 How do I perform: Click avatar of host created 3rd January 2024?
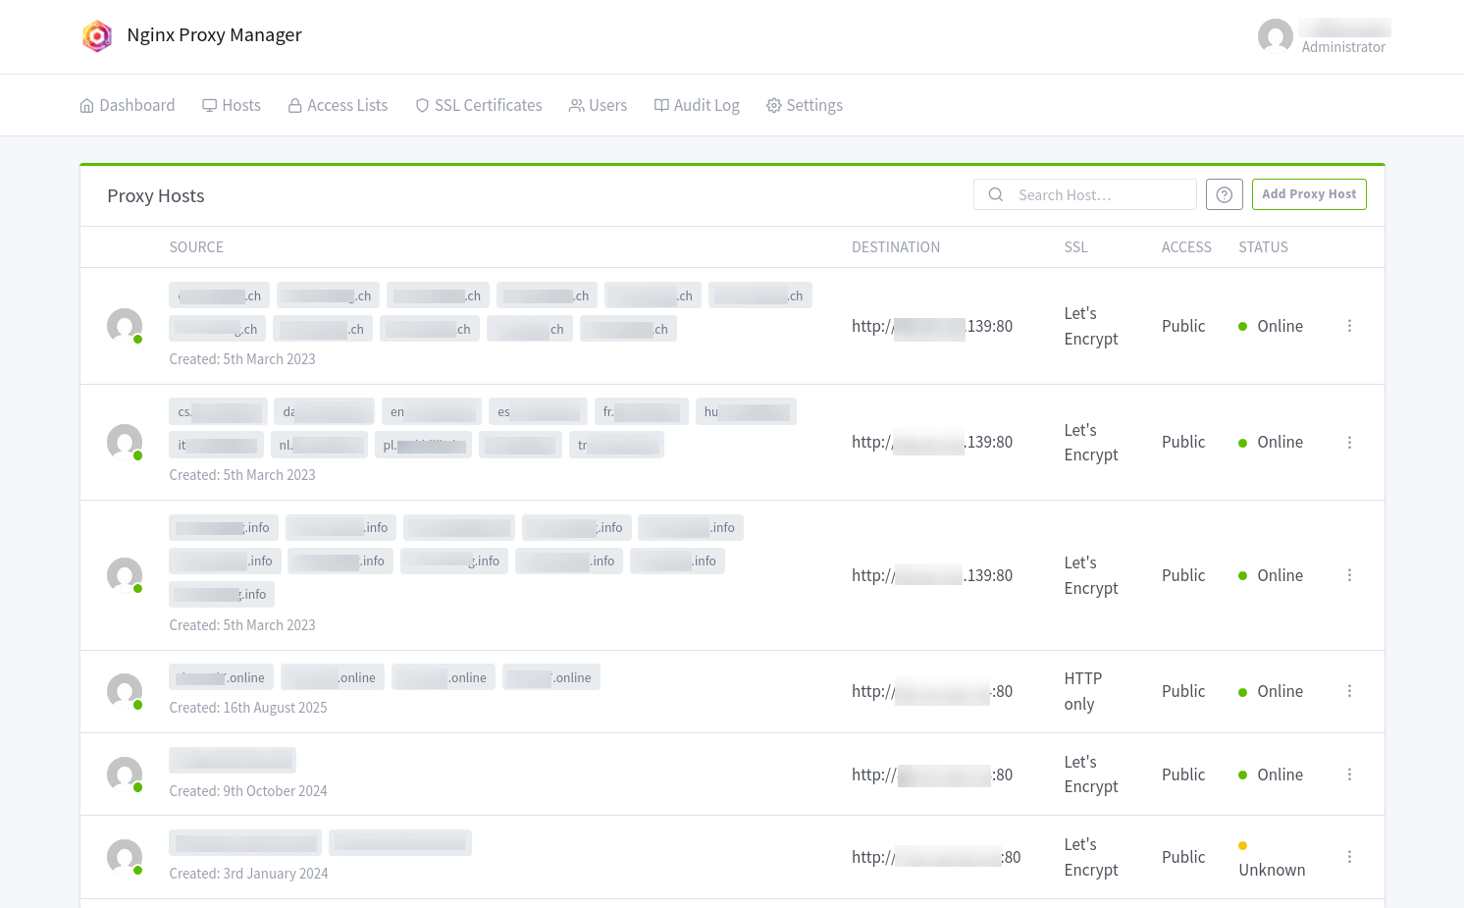(125, 857)
